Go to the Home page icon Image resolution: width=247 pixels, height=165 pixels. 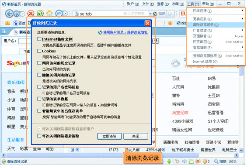(49, 14)
